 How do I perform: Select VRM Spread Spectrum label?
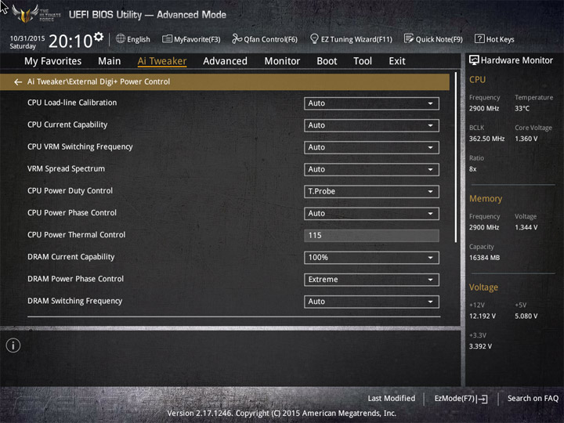66,168
